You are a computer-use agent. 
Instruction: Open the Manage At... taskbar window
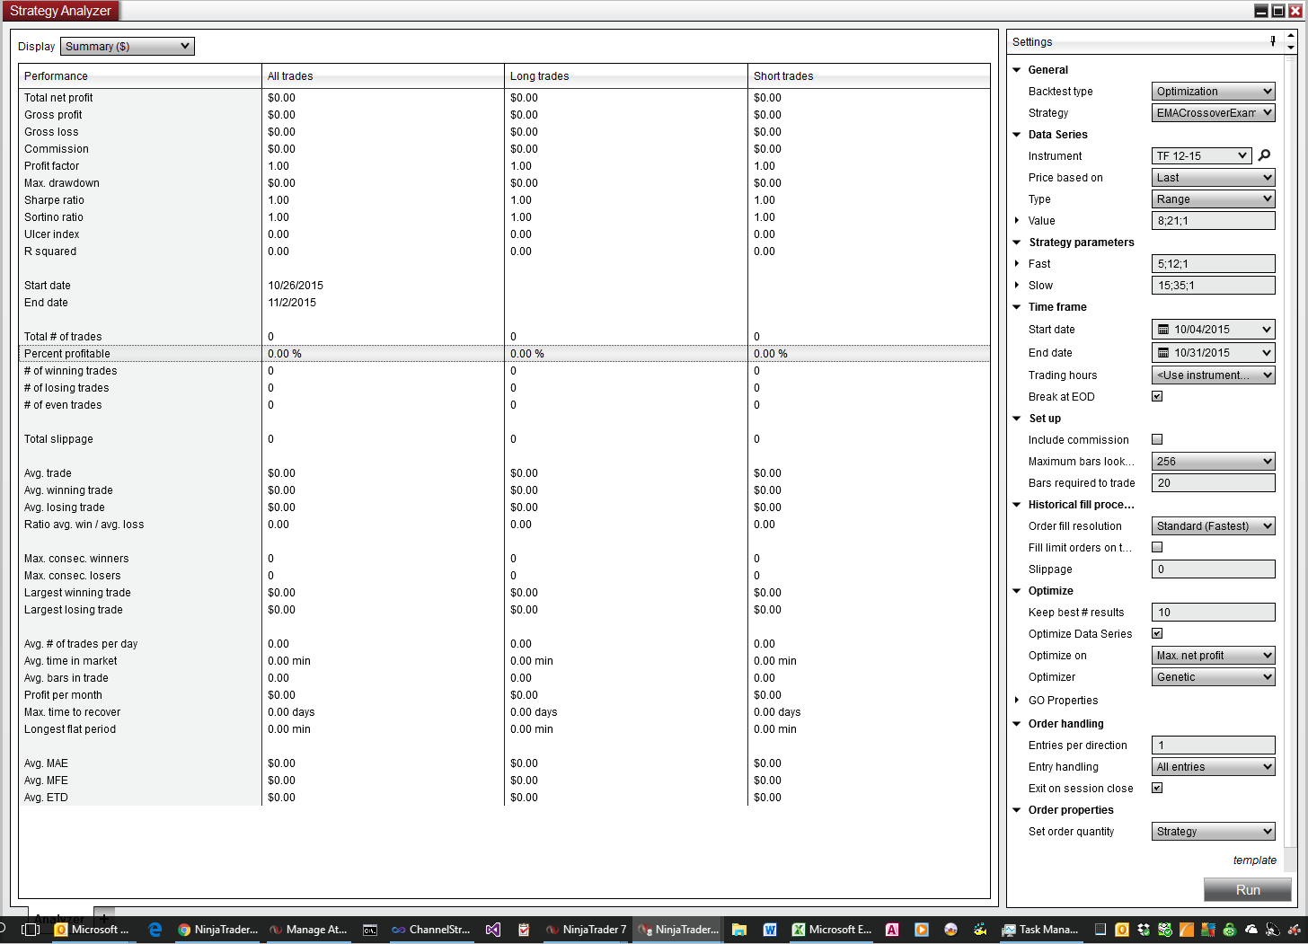point(308,930)
